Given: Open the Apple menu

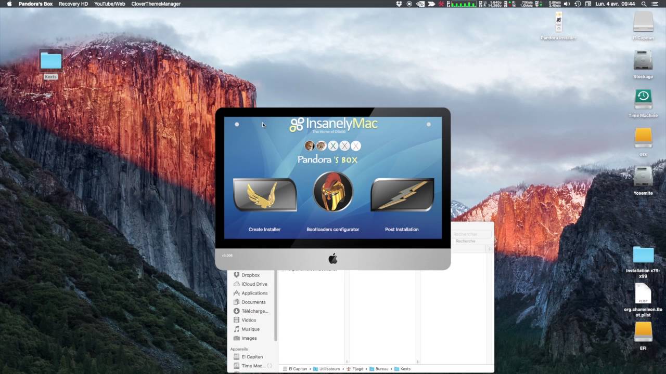Looking at the screenshot, I should click(x=9, y=4).
